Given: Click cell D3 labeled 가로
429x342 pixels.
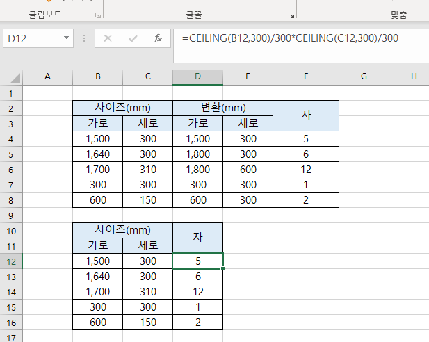Looking at the screenshot, I should (197, 123).
